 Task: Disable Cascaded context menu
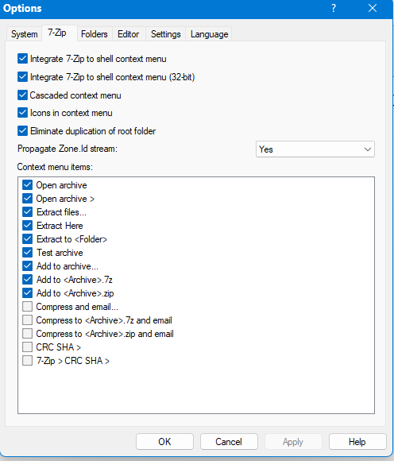tap(22, 95)
